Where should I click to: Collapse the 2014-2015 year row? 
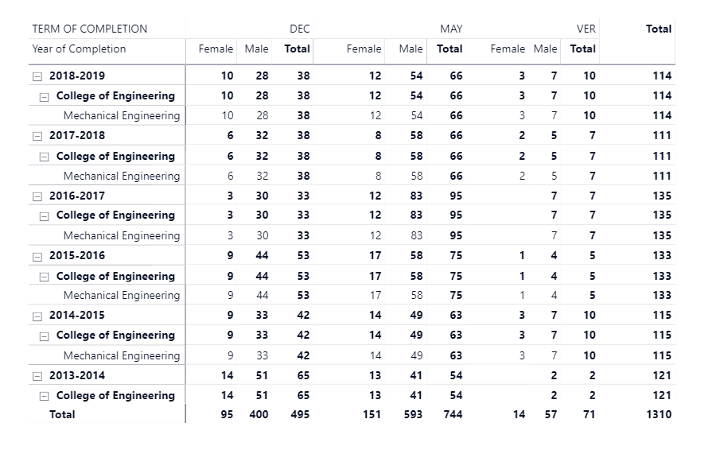point(37,316)
